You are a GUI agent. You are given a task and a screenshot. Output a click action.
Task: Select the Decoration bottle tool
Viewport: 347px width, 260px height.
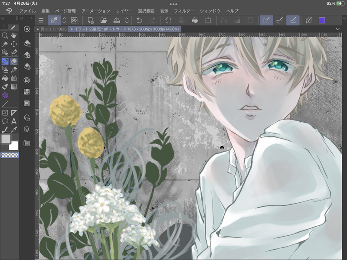[x=5, y=87]
